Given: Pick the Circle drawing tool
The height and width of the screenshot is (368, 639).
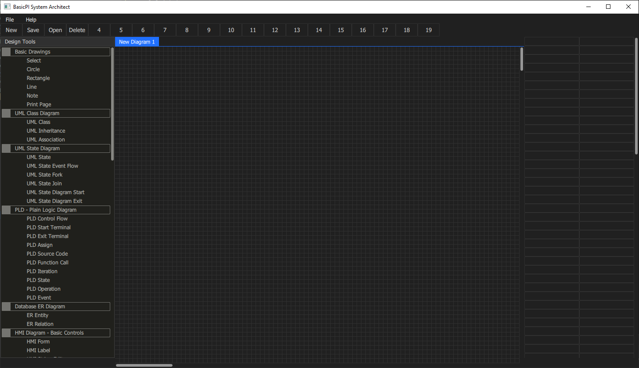Looking at the screenshot, I should click(x=33, y=69).
